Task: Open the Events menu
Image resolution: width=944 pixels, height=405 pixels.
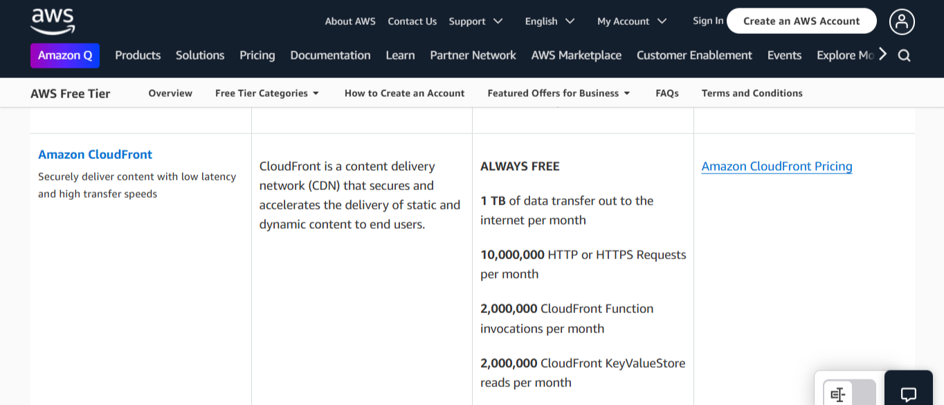Action: point(784,55)
